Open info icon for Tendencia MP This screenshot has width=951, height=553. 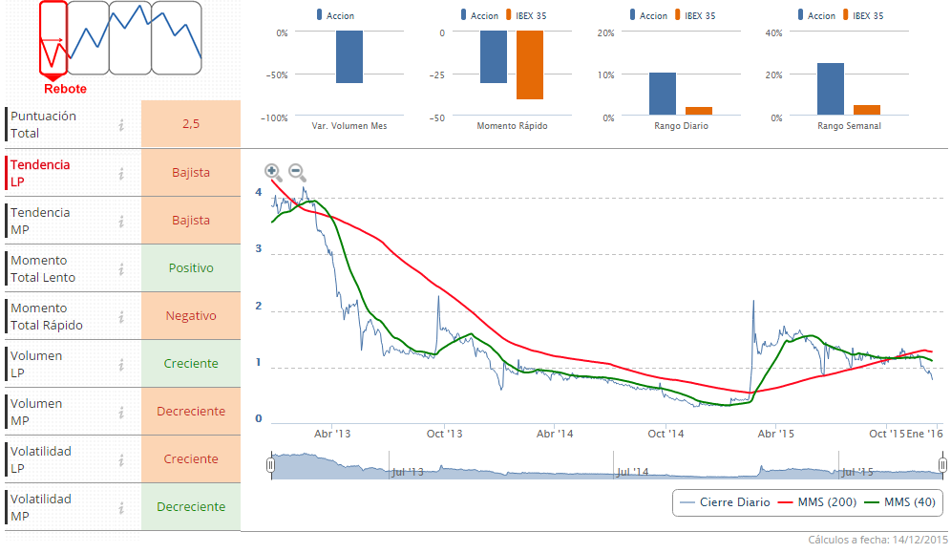(x=121, y=222)
